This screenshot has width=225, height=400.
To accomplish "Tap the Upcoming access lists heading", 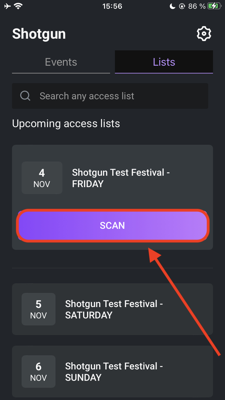I will click(66, 124).
